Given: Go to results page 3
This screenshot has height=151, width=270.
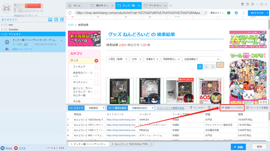Looking at the screenshot, I should (x=213, y=67).
